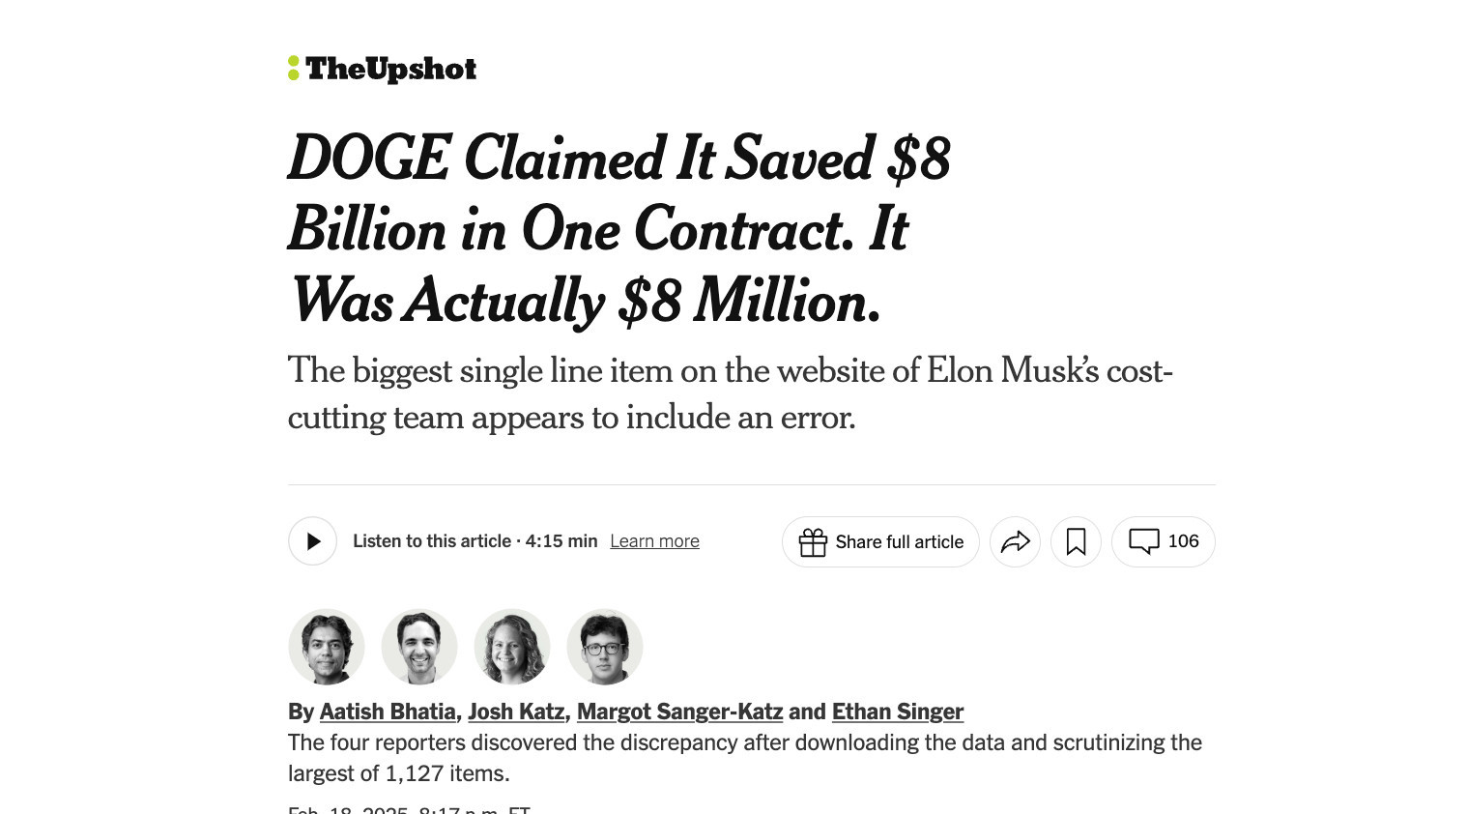
Task: Bookmark this article
Action: pos(1076,541)
